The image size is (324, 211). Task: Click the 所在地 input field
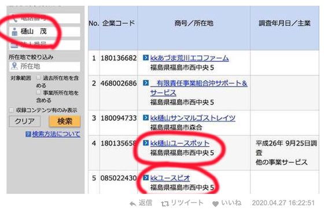[45, 66]
